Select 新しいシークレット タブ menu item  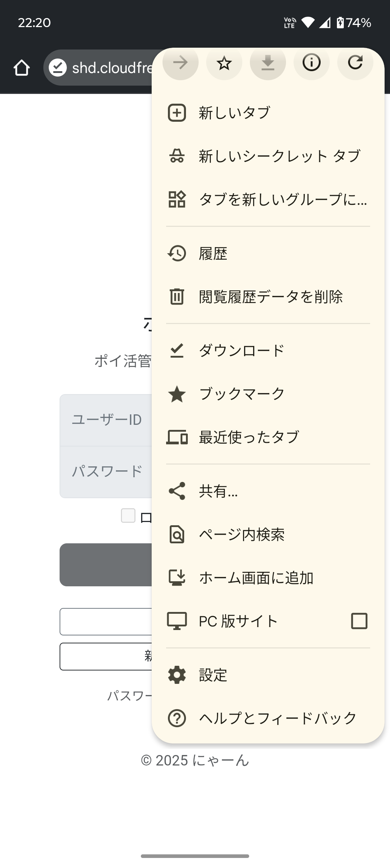[x=279, y=156]
